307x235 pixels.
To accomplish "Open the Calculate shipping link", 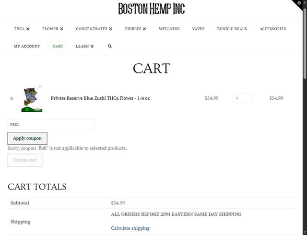I will tap(130, 228).
